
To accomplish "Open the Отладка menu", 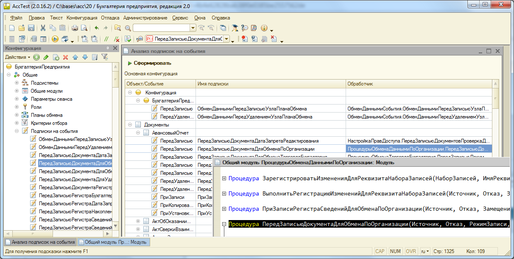I will (x=110, y=18).
